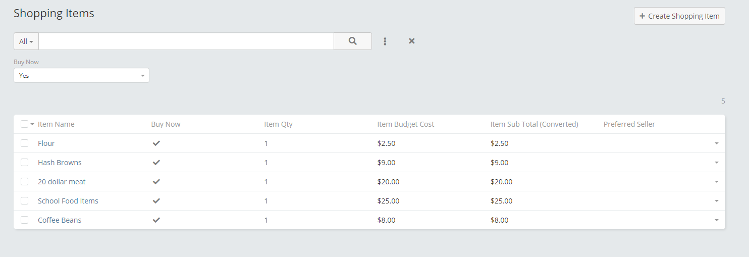Focus the search text input field
The image size is (749, 257).
[186, 41]
